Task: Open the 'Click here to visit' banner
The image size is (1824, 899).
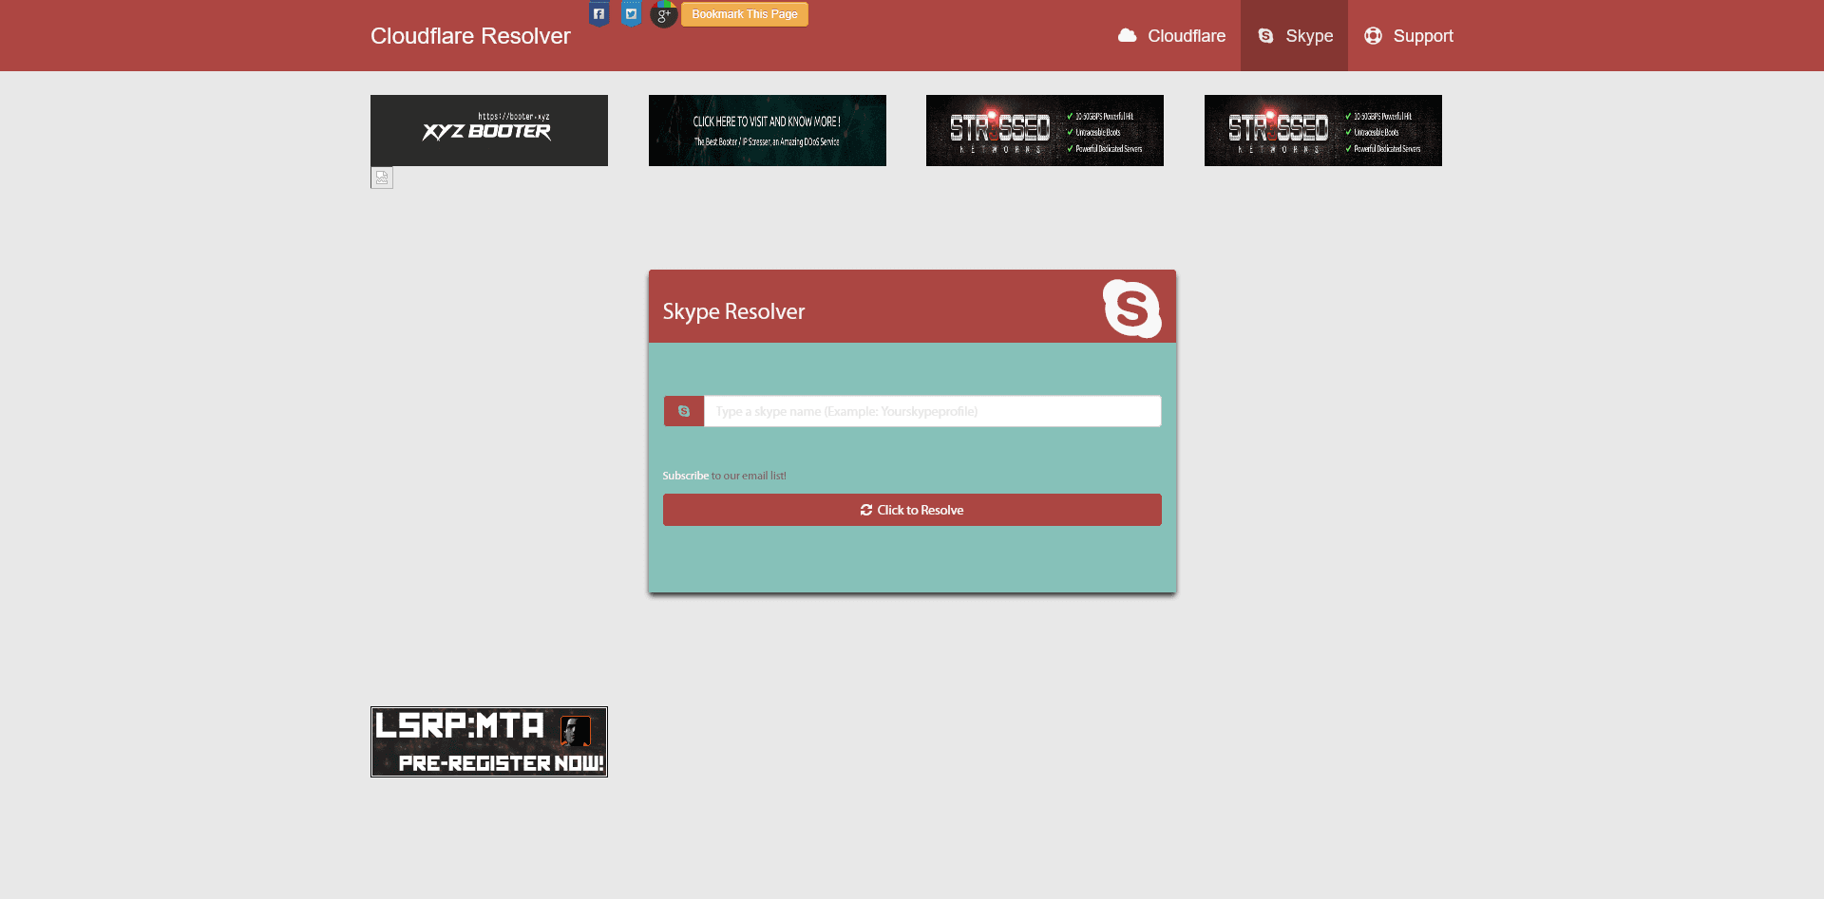Action: (x=768, y=130)
